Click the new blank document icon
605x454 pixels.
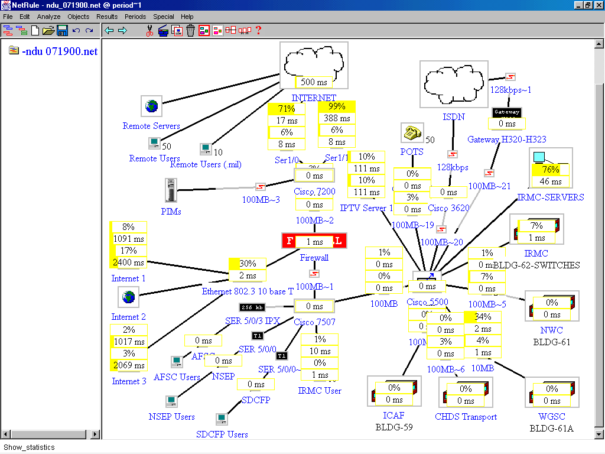click(x=35, y=30)
